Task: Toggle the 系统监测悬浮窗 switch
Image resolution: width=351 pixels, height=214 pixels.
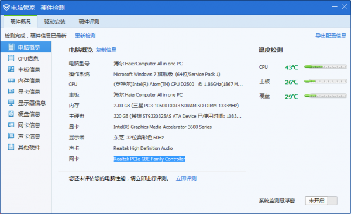Action: [321, 201]
